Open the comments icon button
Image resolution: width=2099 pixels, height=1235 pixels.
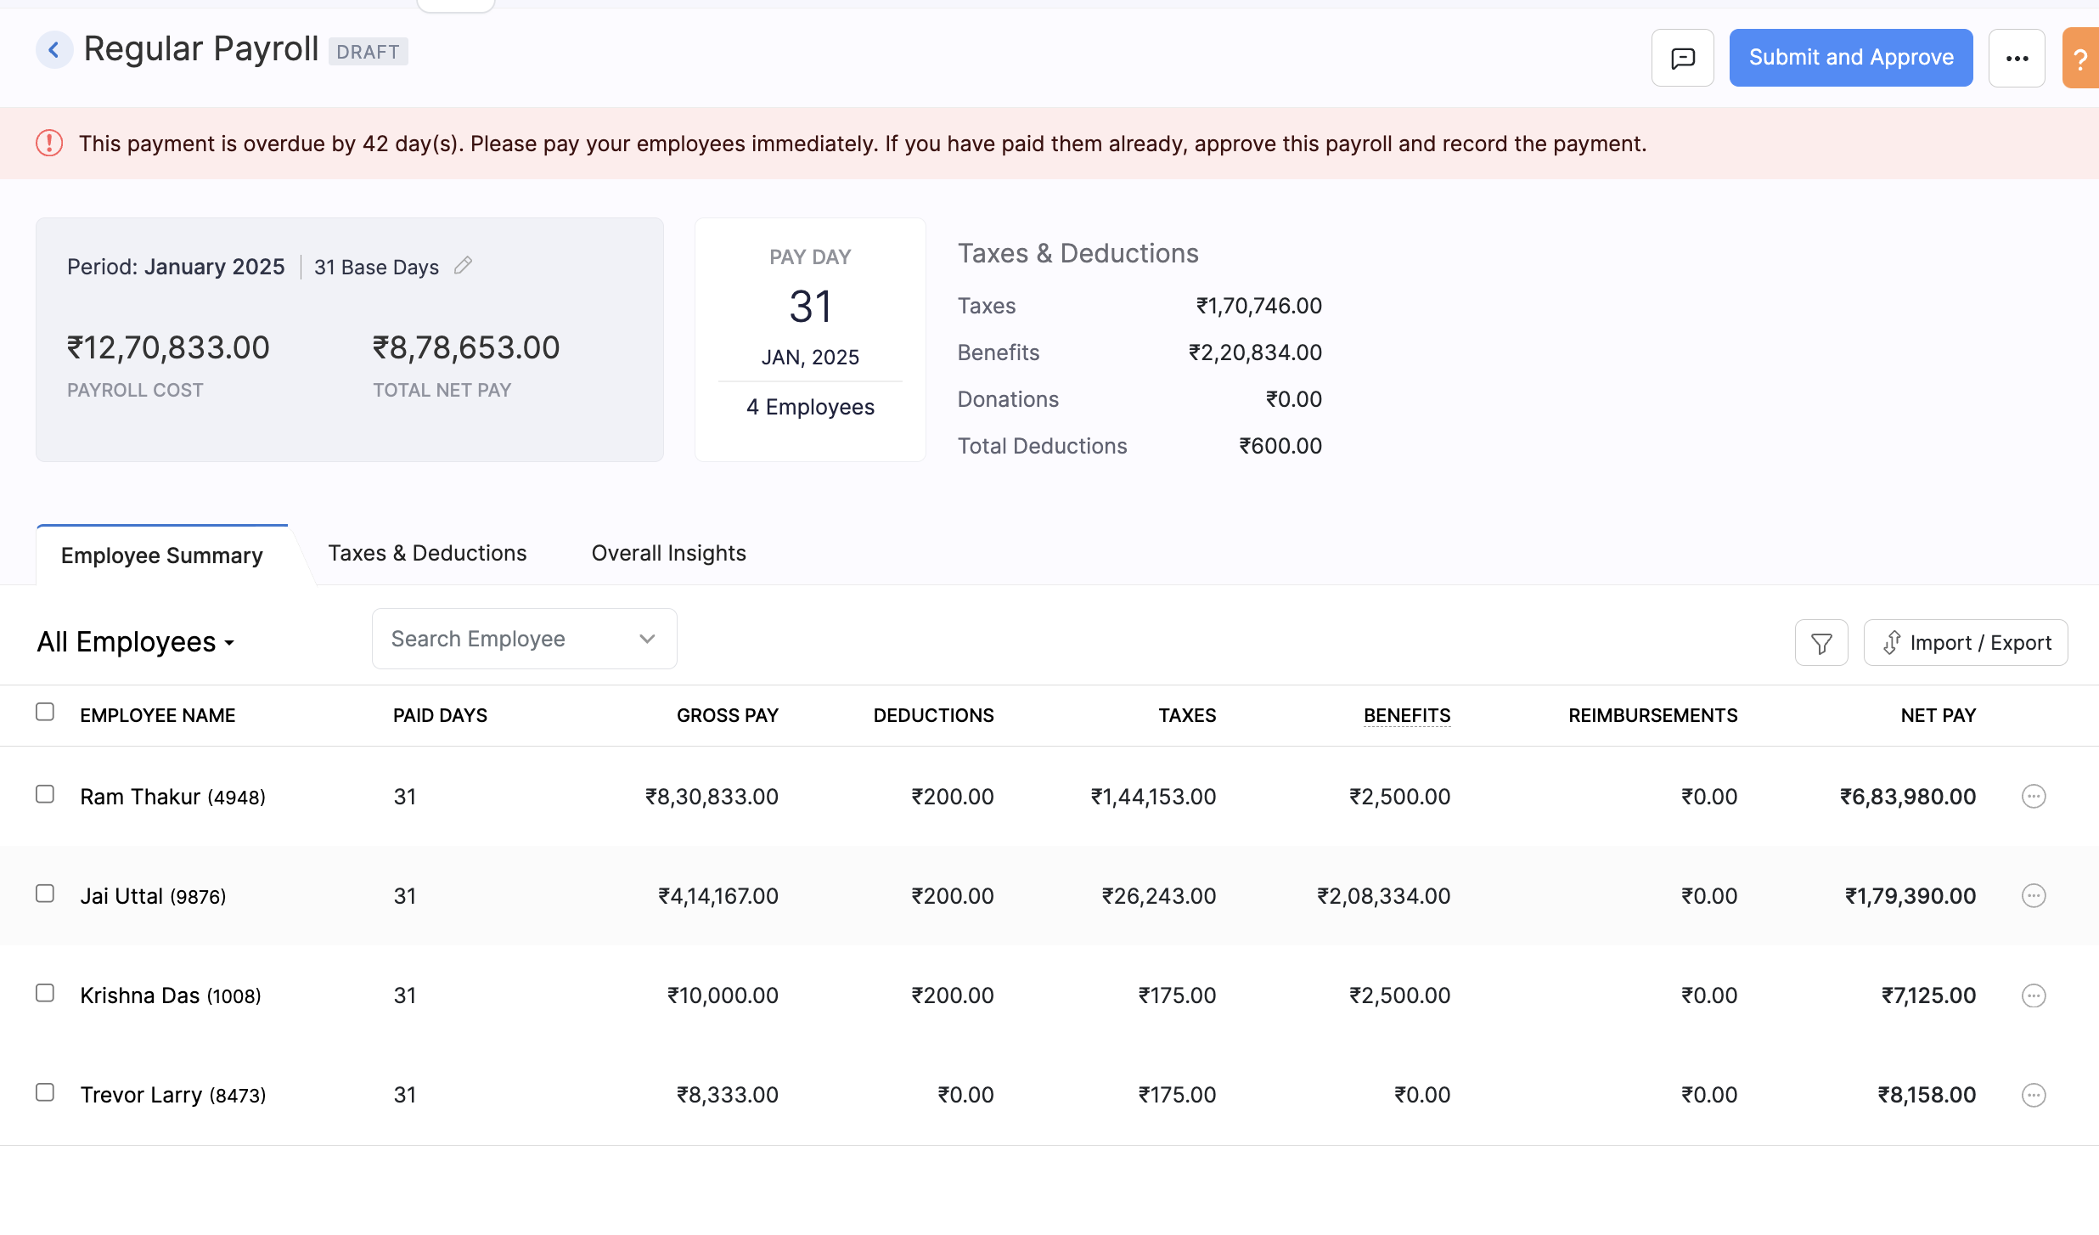1682,58
